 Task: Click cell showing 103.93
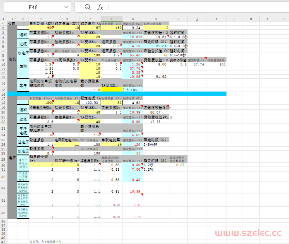click(90, 103)
